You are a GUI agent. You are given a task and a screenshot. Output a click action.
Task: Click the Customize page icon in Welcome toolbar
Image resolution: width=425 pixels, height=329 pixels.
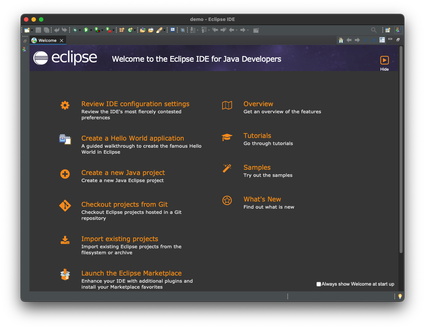(x=382, y=40)
